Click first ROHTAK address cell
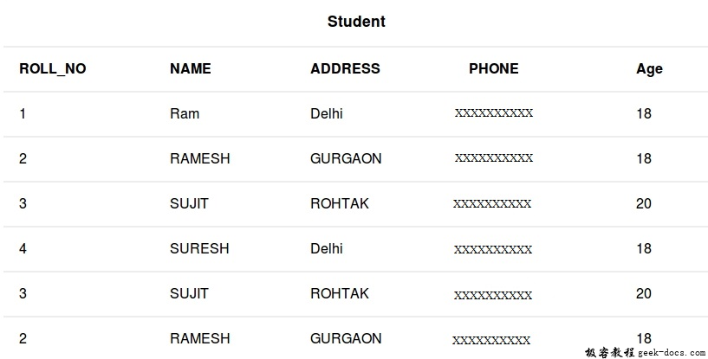This screenshot has width=708, height=359. click(340, 203)
